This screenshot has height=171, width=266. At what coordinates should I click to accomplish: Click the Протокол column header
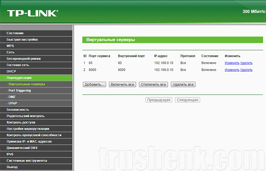coord(188,56)
